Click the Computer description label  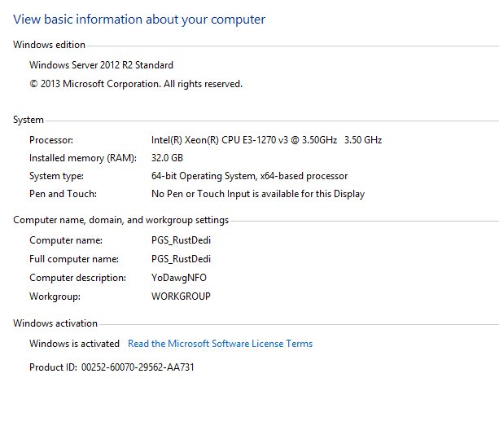coord(77,278)
